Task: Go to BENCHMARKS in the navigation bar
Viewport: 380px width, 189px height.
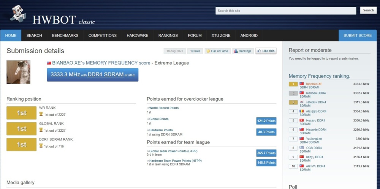Action: pyautogui.click(x=65, y=36)
